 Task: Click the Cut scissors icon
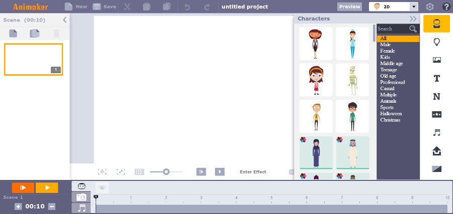tap(127, 7)
